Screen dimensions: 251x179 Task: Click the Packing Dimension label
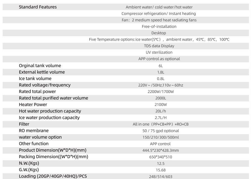(x=53, y=157)
